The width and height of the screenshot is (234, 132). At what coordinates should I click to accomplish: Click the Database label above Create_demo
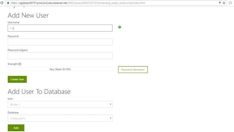tap(13, 113)
